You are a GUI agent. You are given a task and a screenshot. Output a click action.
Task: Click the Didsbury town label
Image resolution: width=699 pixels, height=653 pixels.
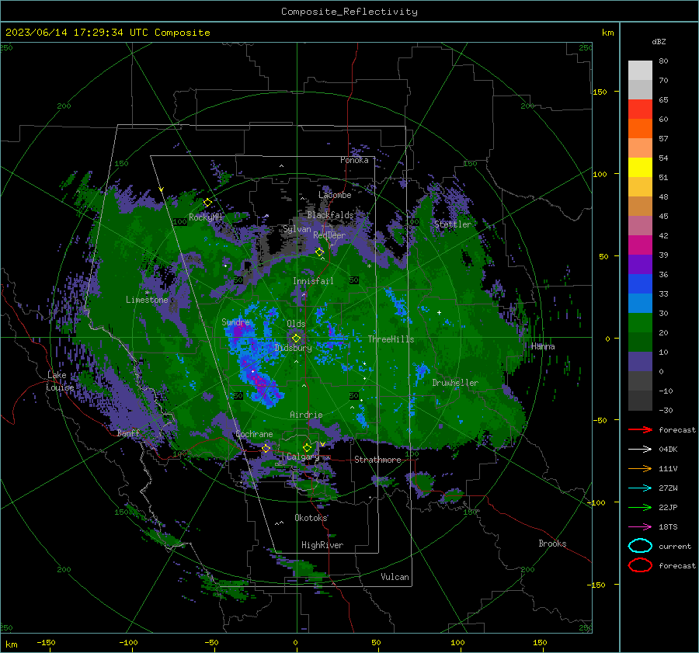(x=293, y=348)
